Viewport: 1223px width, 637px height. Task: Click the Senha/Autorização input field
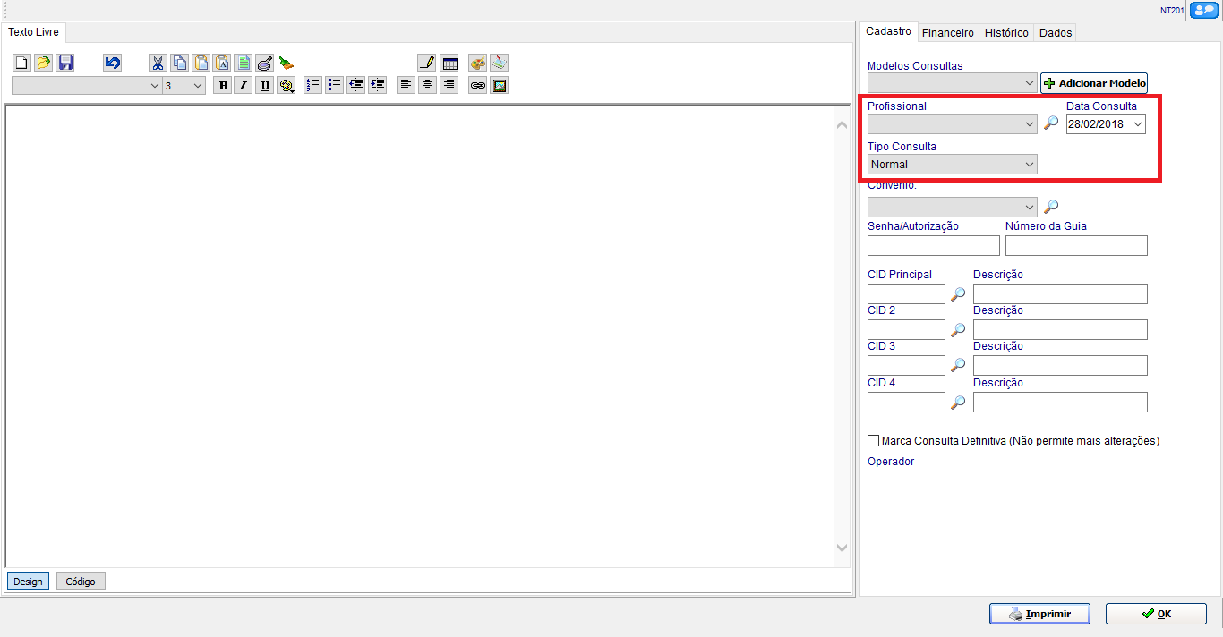click(933, 246)
